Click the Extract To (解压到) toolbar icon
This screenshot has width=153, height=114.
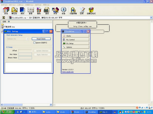pos(14,11)
